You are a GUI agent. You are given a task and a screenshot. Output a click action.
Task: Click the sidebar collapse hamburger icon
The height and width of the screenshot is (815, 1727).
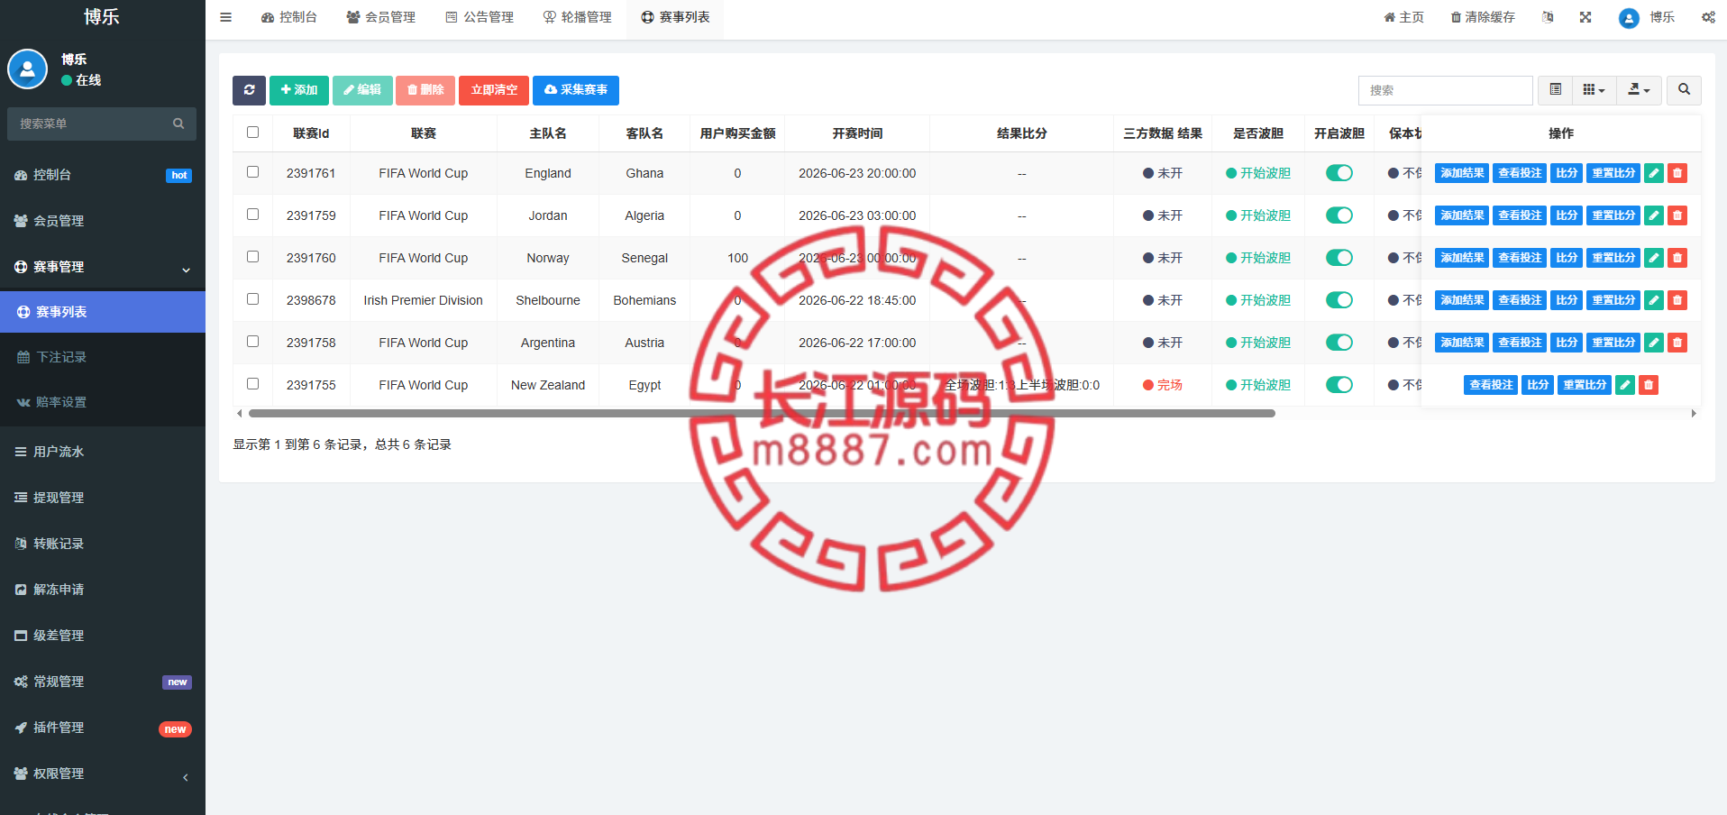coord(225,17)
